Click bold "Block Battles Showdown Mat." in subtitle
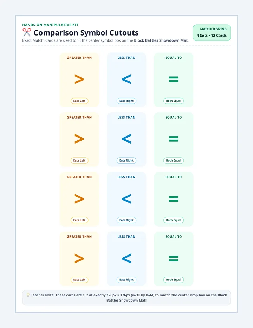253x328 pixels. [x=161, y=40]
